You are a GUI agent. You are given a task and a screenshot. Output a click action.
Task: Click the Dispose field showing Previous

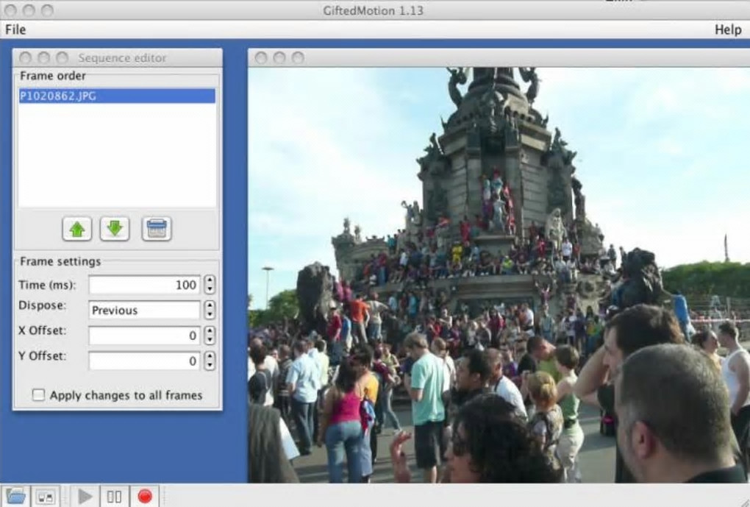coord(144,310)
